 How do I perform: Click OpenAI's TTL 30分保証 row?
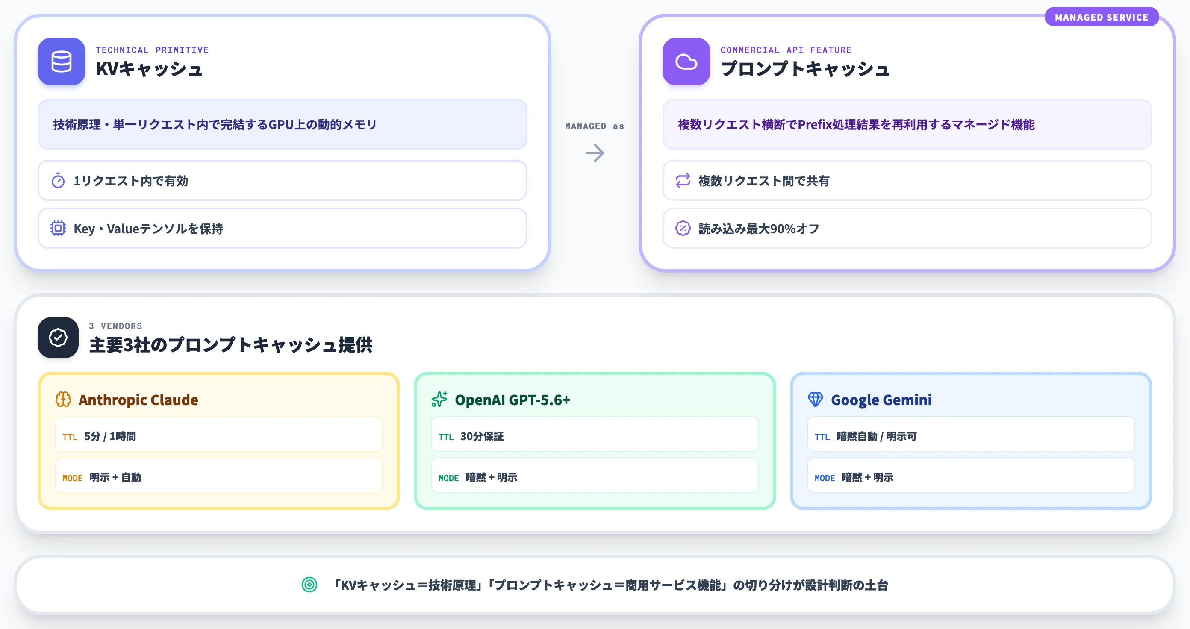click(x=595, y=434)
